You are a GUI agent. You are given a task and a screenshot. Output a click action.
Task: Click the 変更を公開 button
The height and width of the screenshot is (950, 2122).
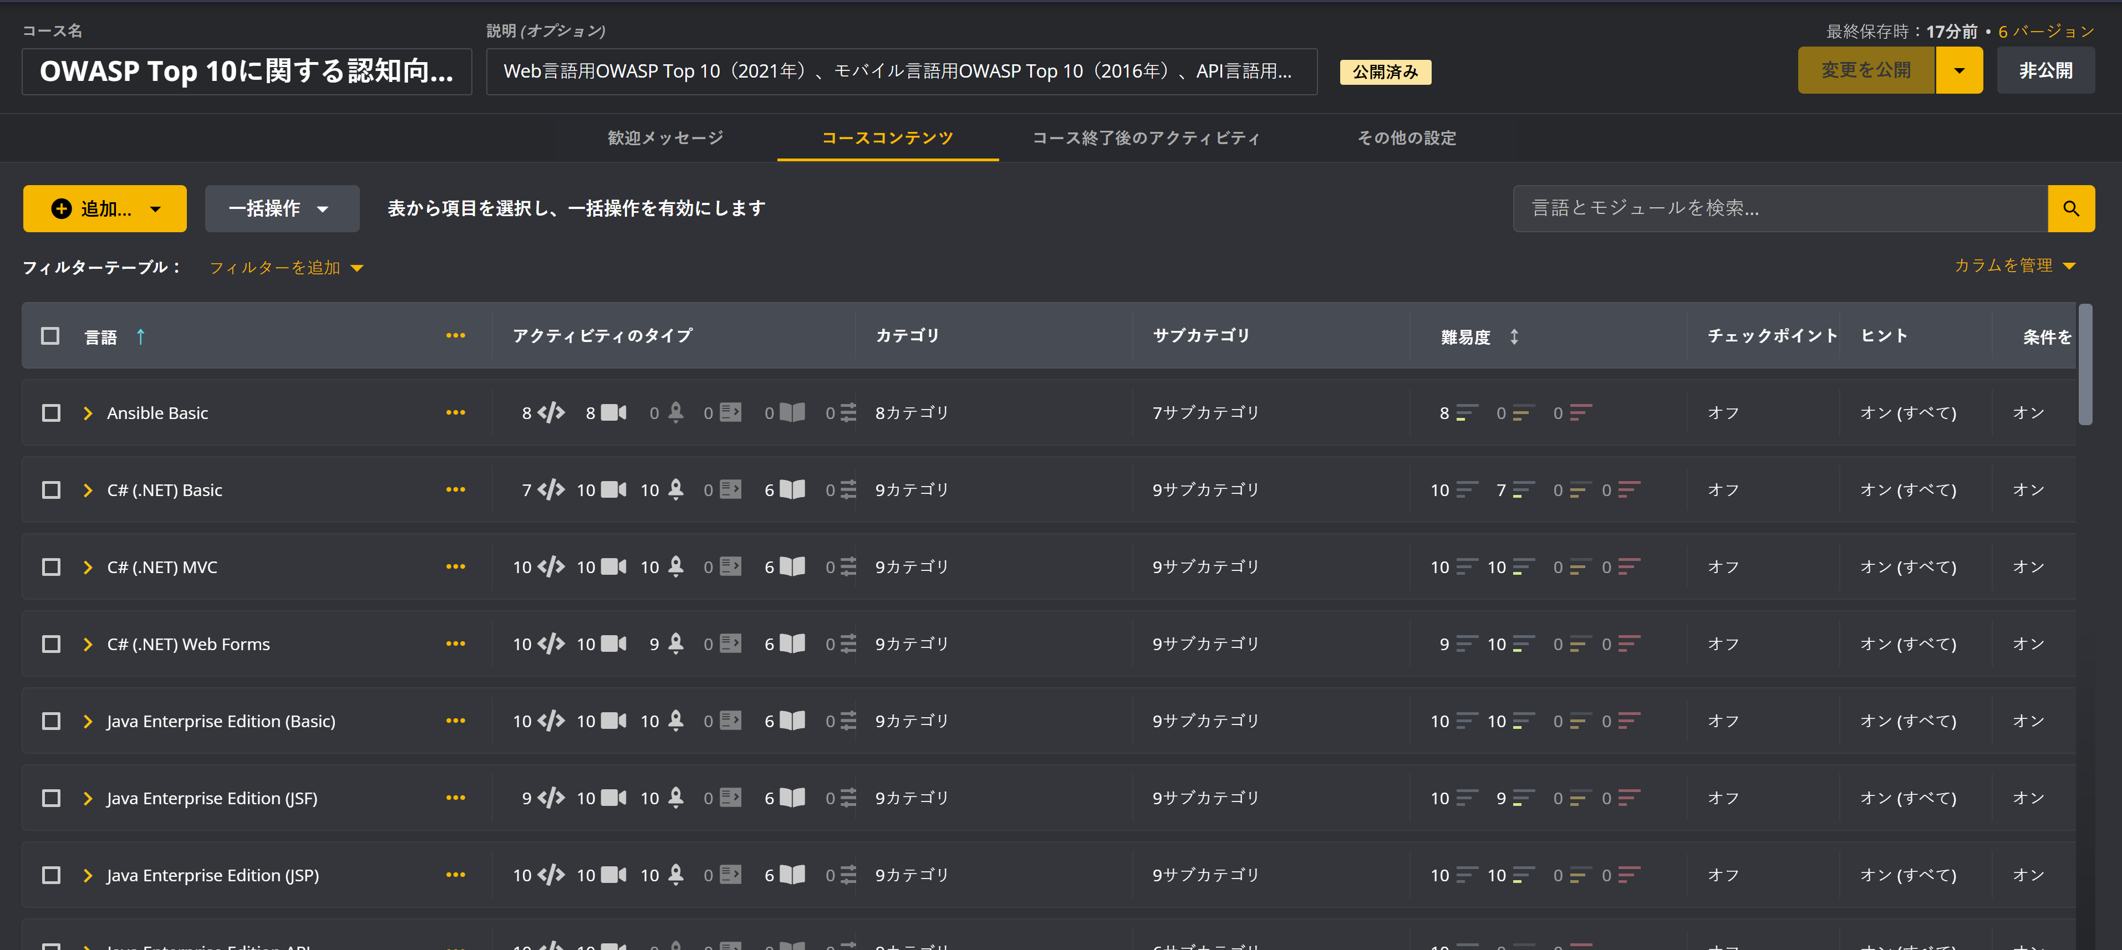click(1866, 71)
